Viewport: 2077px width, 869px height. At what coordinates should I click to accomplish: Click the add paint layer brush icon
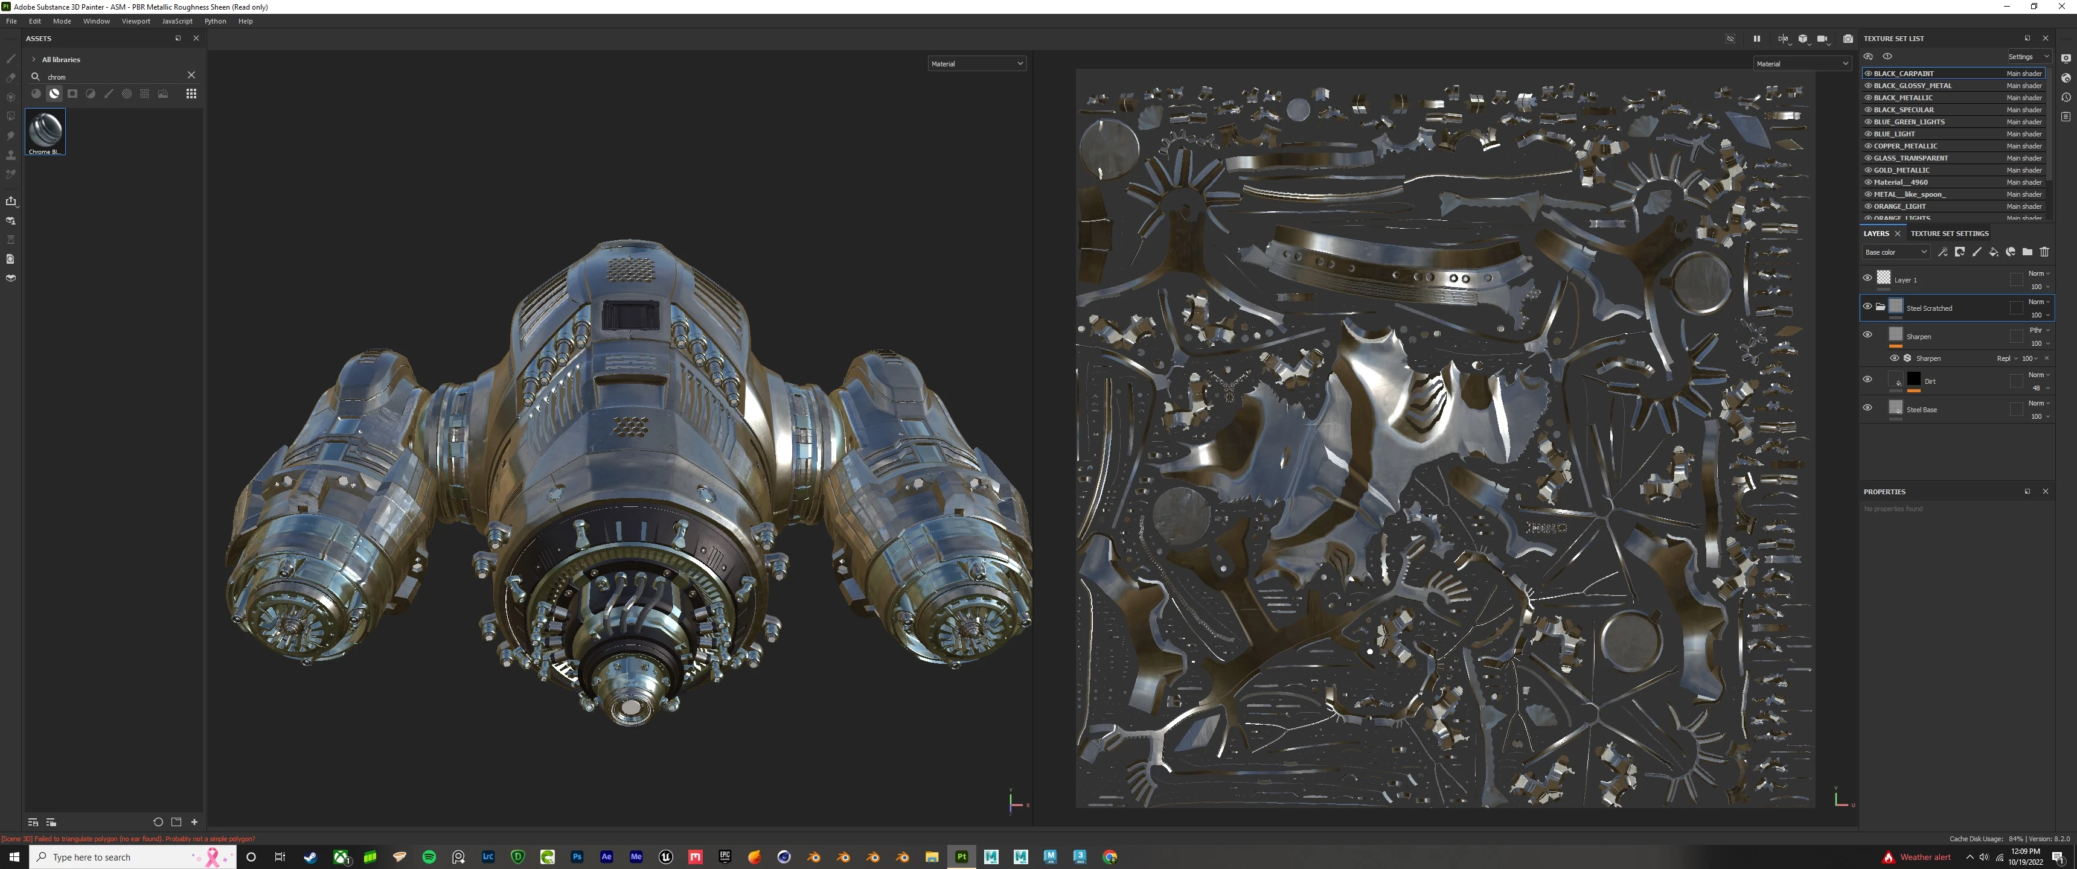click(1976, 252)
